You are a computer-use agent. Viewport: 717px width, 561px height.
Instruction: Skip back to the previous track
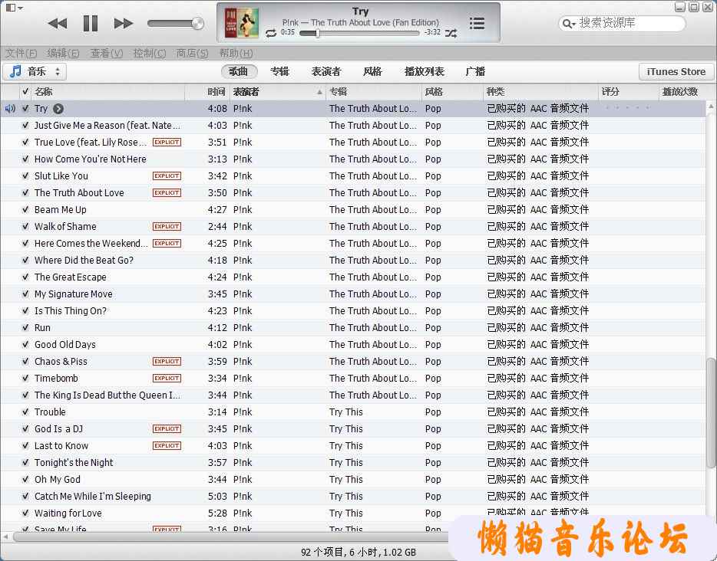(58, 23)
